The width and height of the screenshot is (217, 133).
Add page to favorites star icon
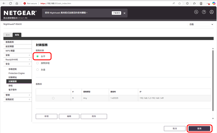(x=180, y=3)
